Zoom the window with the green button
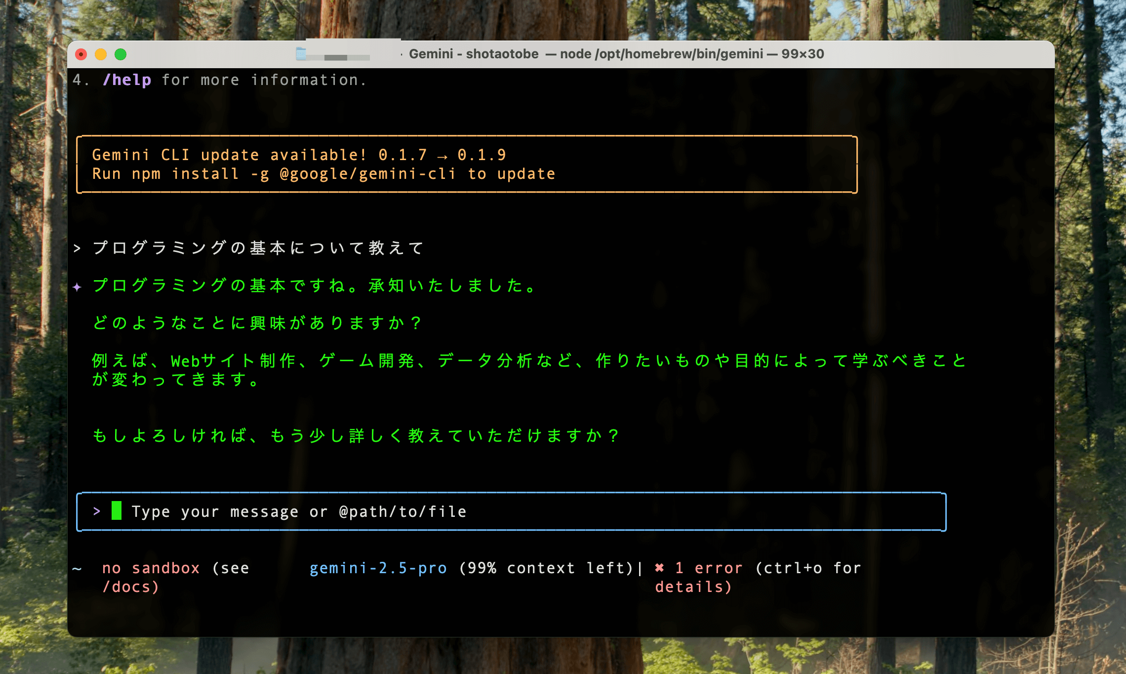 tap(121, 54)
